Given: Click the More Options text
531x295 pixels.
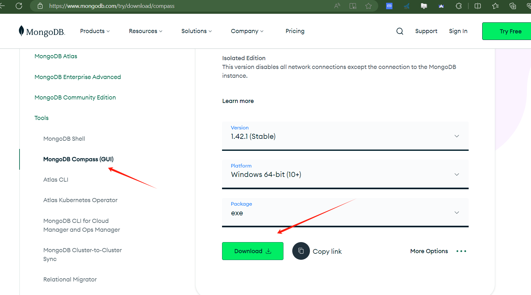Looking at the screenshot, I should tap(429, 251).
